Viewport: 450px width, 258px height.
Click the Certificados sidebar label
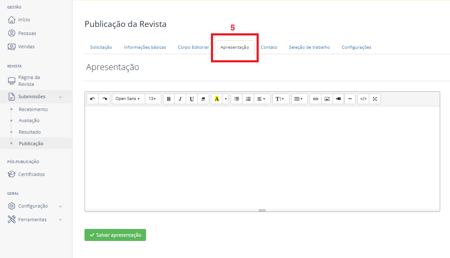(x=32, y=174)
